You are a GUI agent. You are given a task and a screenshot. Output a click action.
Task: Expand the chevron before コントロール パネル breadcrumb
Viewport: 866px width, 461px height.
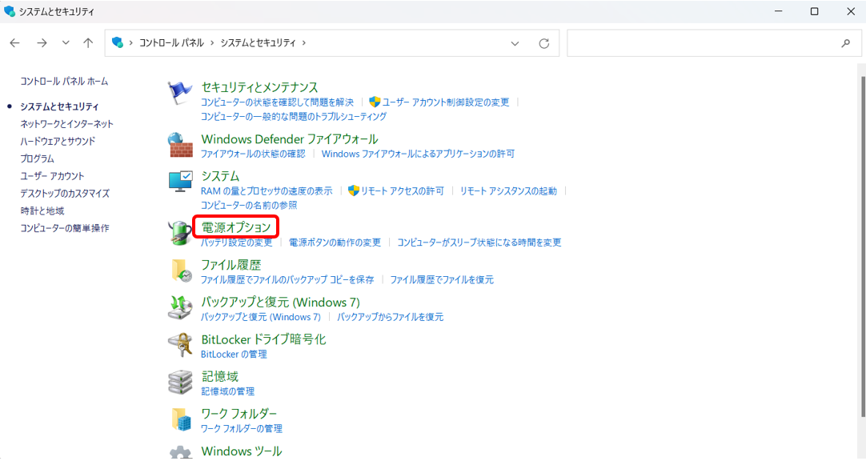(131, 42)
